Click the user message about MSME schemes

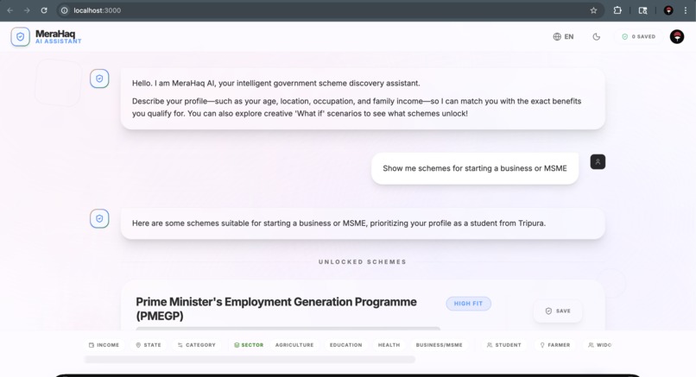tap(475, 168)
